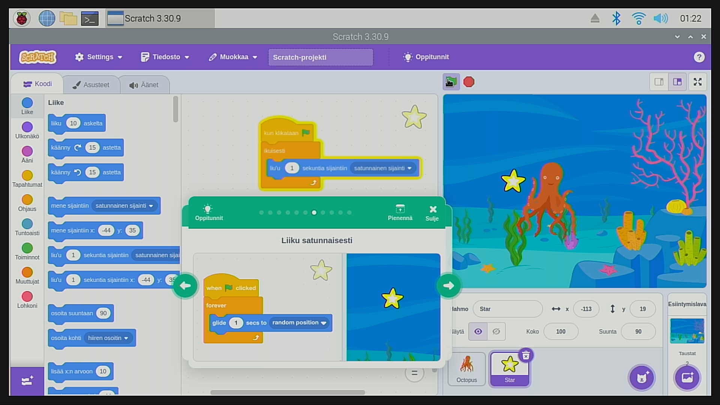Select the stage backdrop thumbnail

click(x=687, y=331)
